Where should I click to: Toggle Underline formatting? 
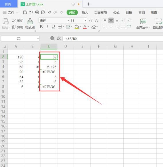pyautogui.click(x=53, y=27)
